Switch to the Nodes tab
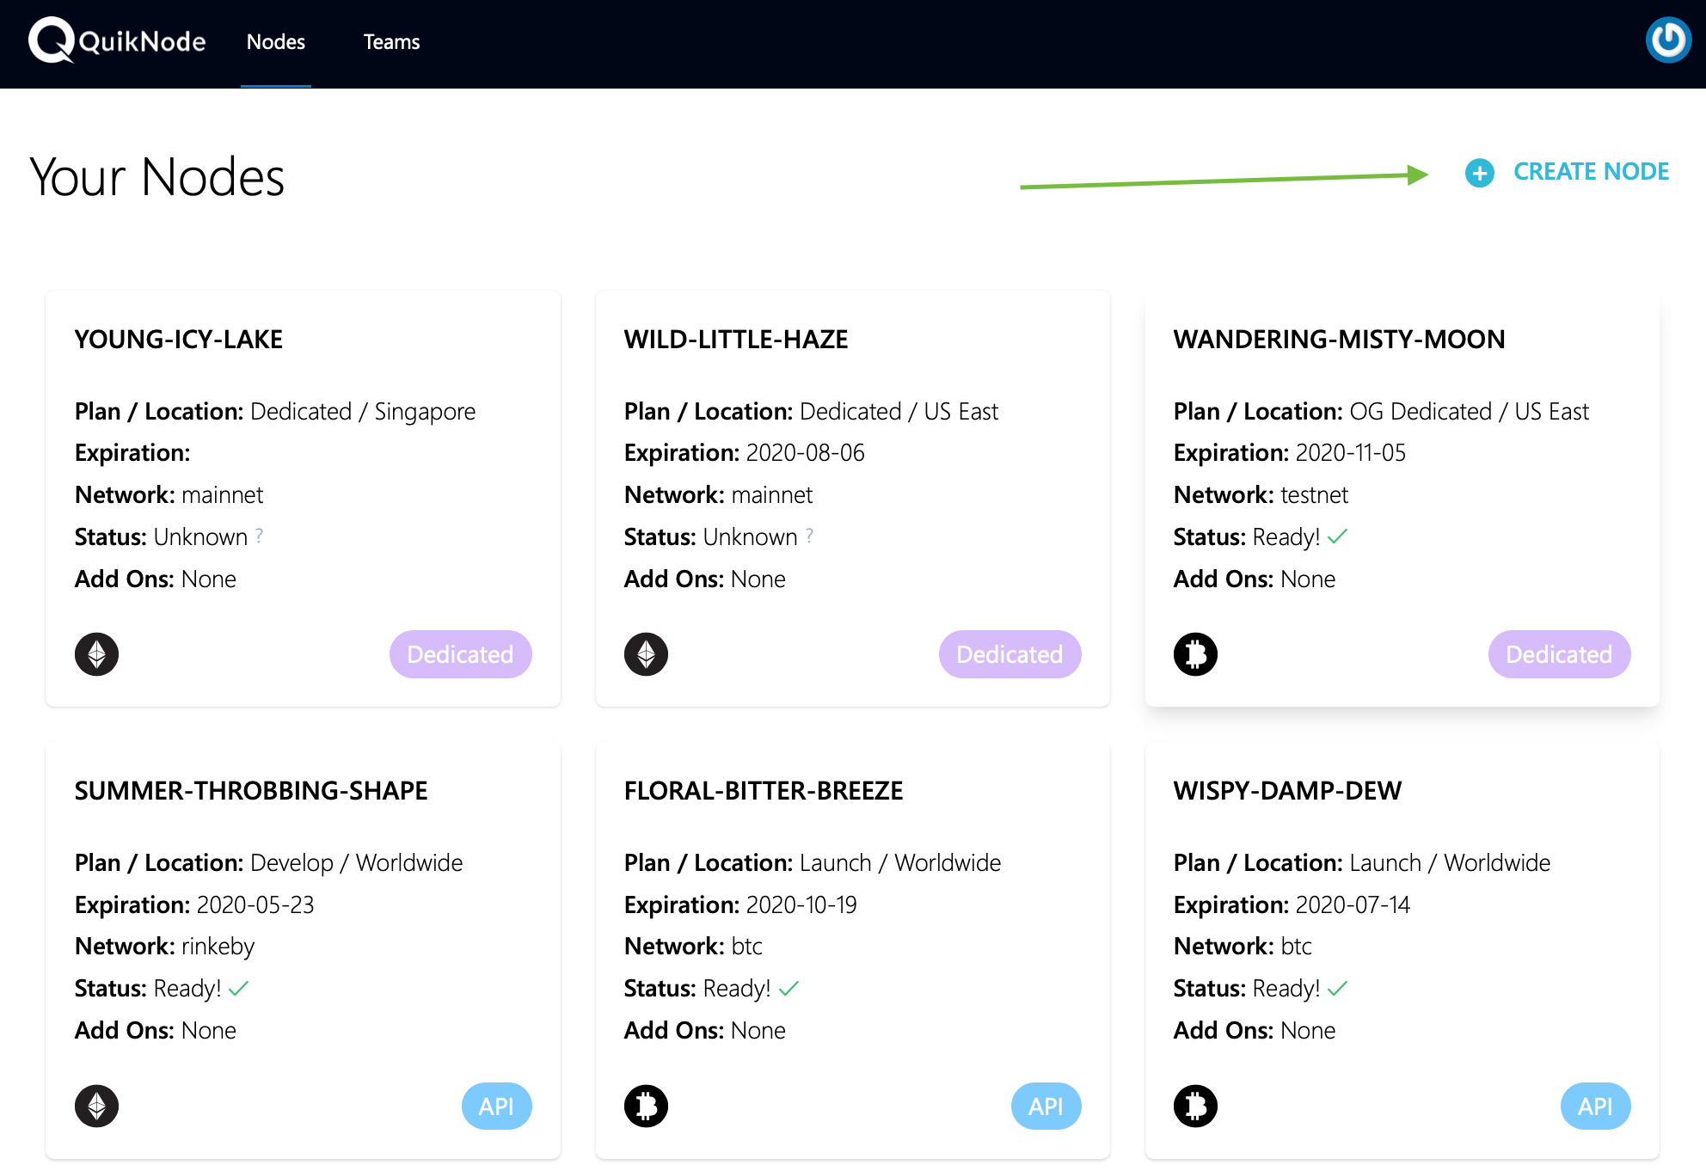This screenshot has width=1706, height=1171. (x=275, y=42)
